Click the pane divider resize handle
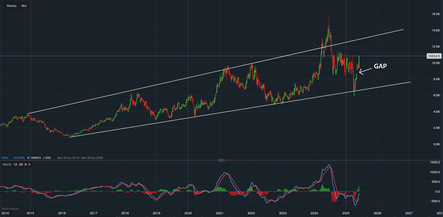 pyautogui.click(x=221, y=160)
